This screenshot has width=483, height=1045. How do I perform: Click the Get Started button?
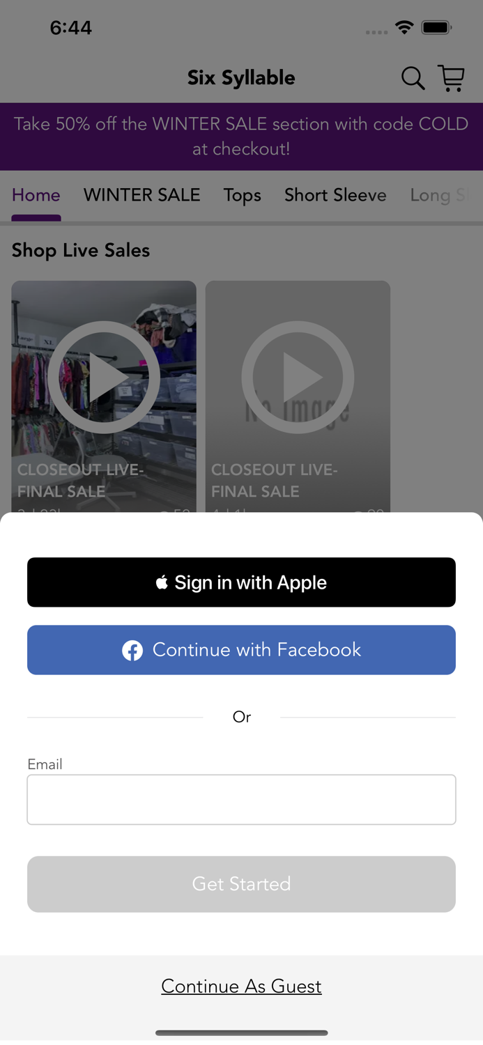(x=241, y=884)
